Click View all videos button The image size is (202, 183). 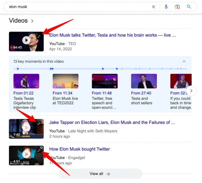pyautogui.click(x=100, y=174)
